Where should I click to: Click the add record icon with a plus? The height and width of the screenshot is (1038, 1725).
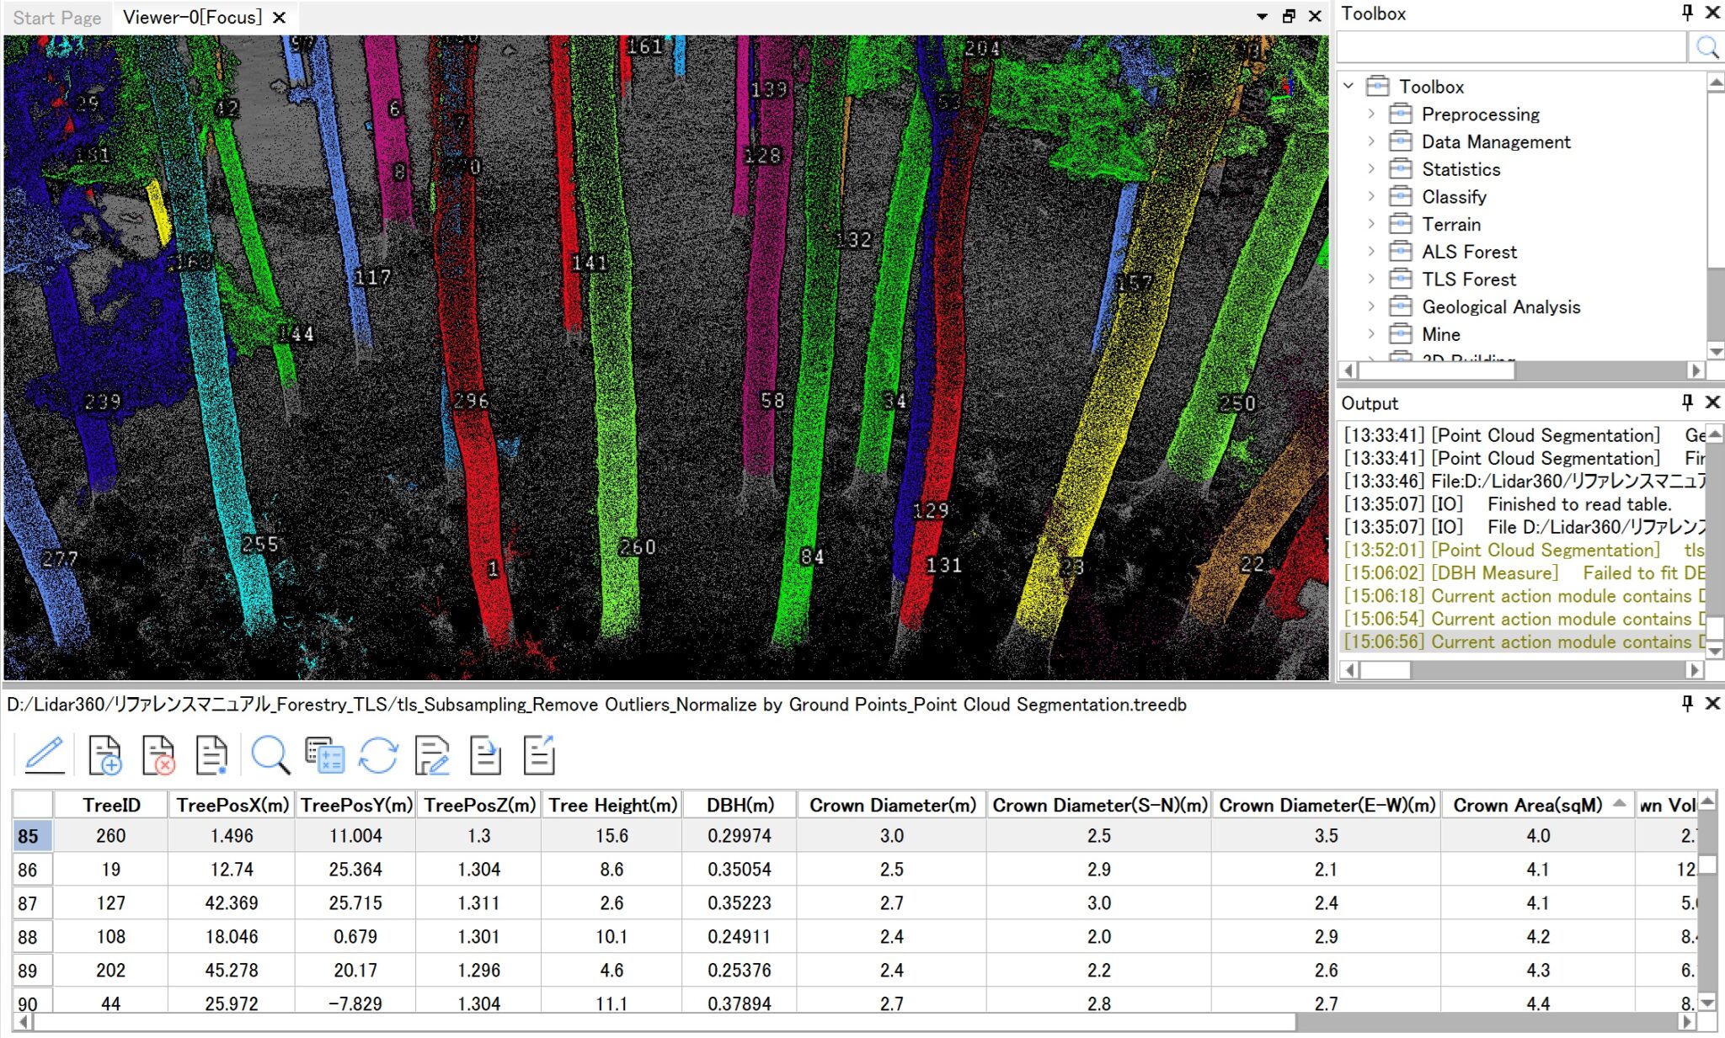click(104, 754)
